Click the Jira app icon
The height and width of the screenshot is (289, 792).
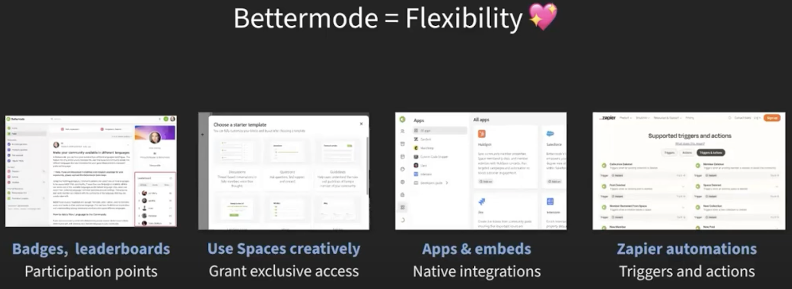[x=482, y=201]
